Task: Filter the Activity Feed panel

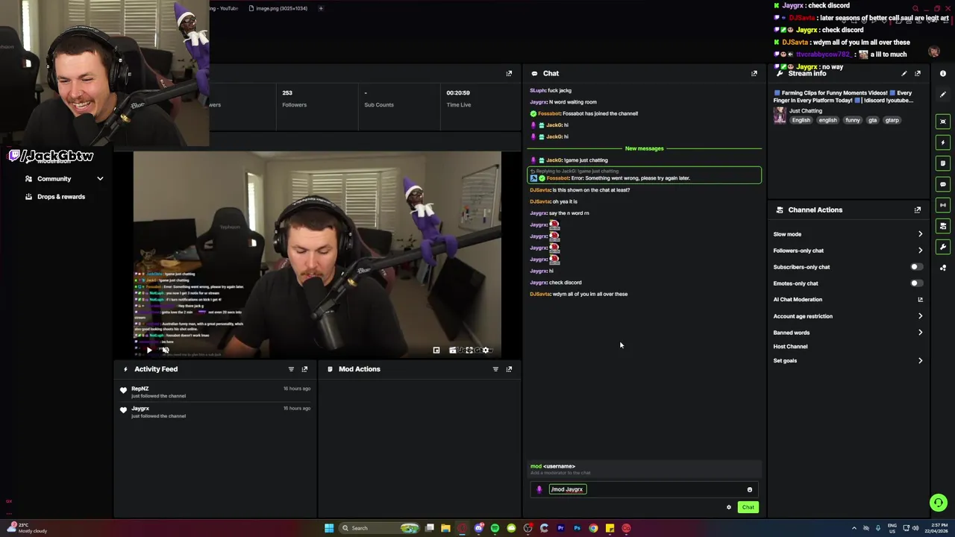Action: click(291, 369)
